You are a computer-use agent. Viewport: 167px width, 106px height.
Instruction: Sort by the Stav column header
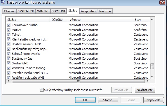[x=141, y=20]
